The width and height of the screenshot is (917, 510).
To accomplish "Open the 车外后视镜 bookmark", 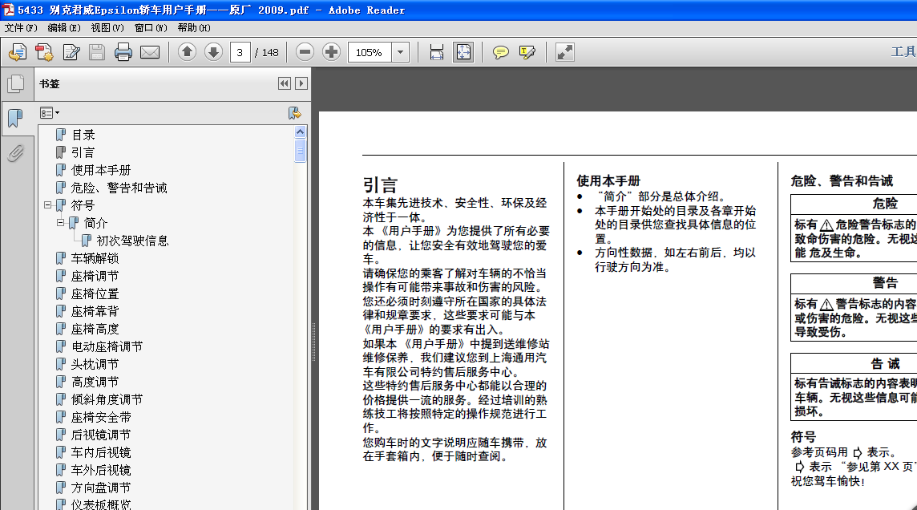I will click(101, 470).
